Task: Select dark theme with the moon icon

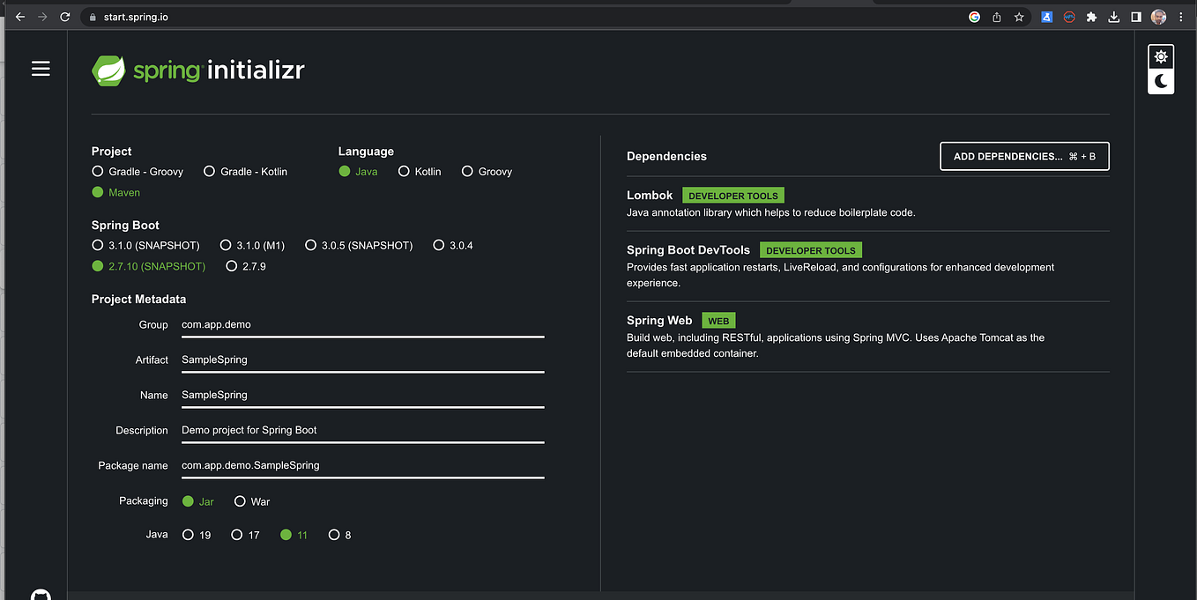Action: (x=1160, y=80)
